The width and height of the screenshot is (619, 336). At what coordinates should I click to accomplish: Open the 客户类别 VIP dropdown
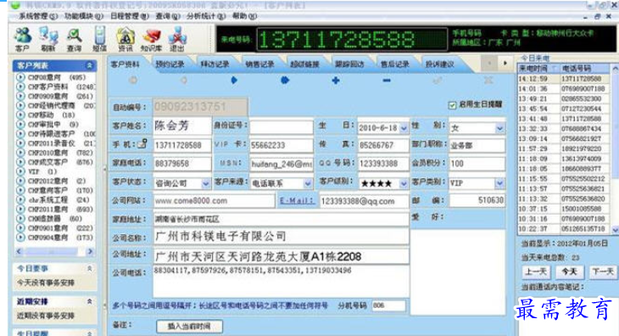499,183
